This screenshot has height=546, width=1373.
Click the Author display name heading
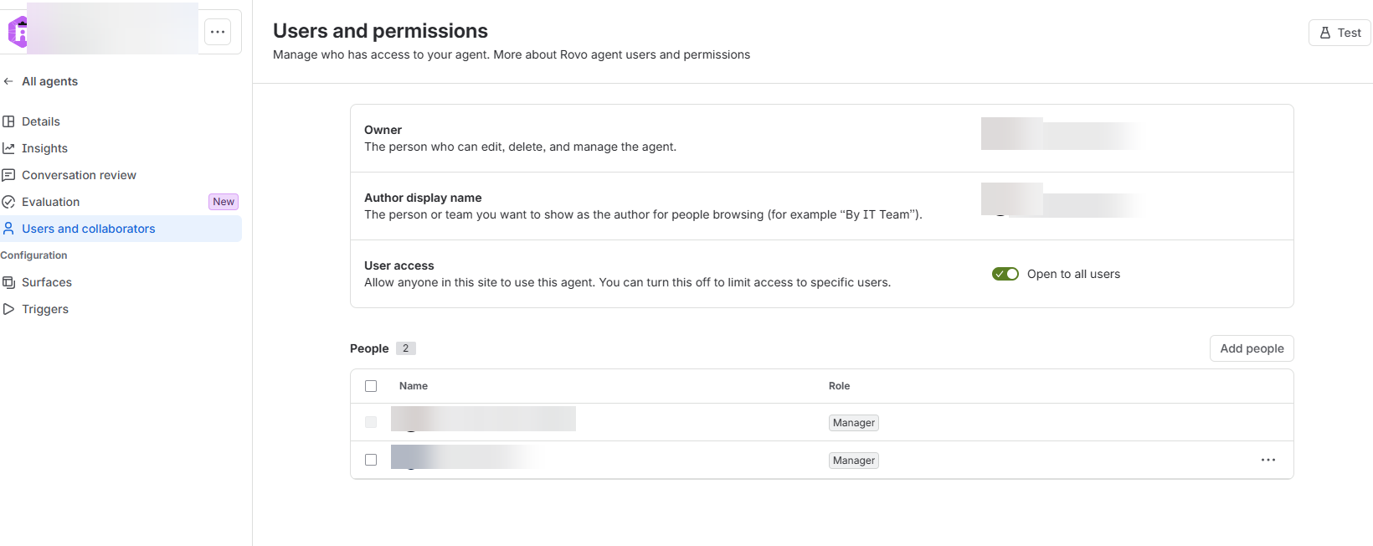tap(423, 198)
